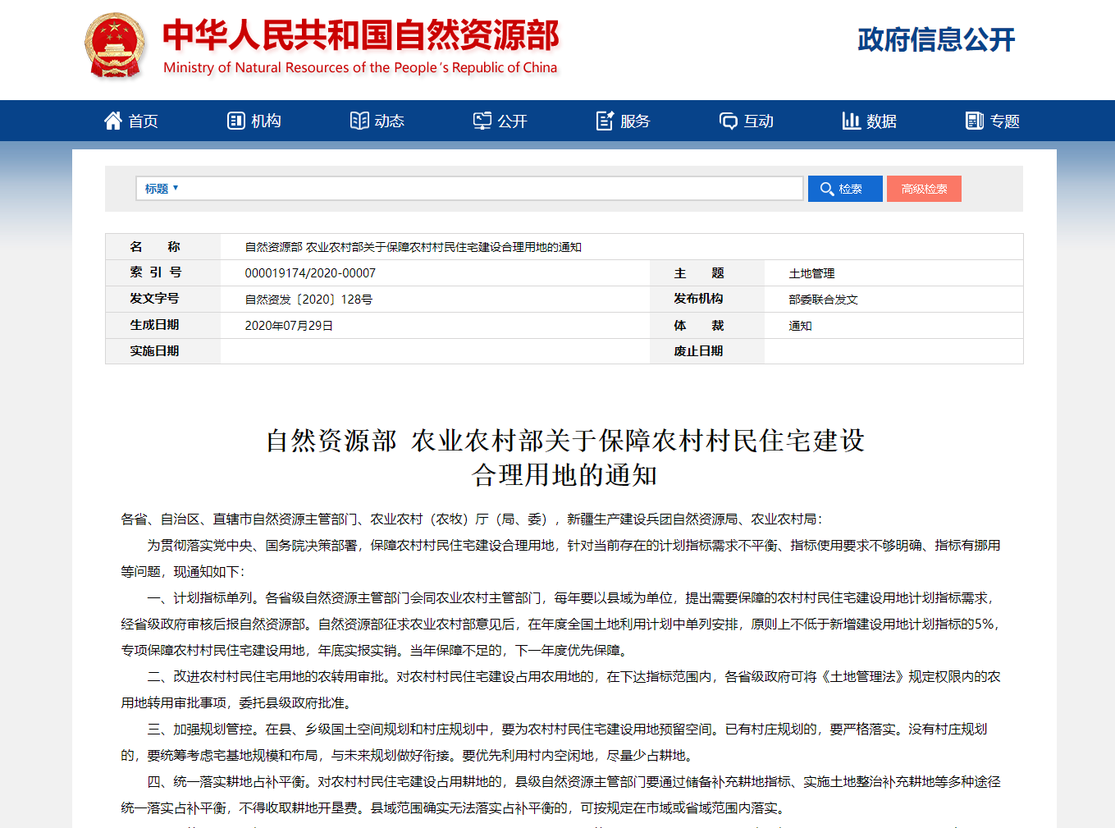Click the index number 000019174/2020-00007

pyautogui.click(x=310, y=273)
